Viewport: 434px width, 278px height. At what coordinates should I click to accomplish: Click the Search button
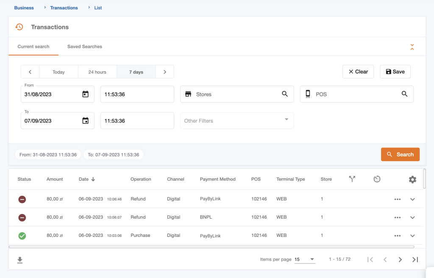(400, 154)
